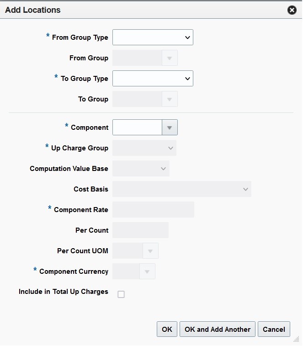
Task: Click the dialog resize grip corner
Action: tap(297, 339)
